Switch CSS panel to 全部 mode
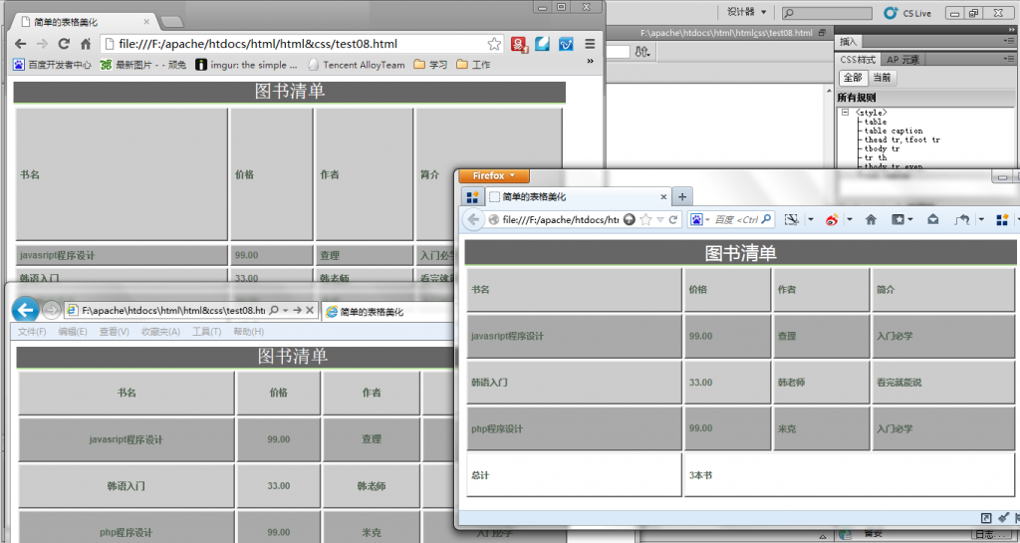The height and width of the screenshot is (543, 1020). pyautogui.click(x=853, y=78)
